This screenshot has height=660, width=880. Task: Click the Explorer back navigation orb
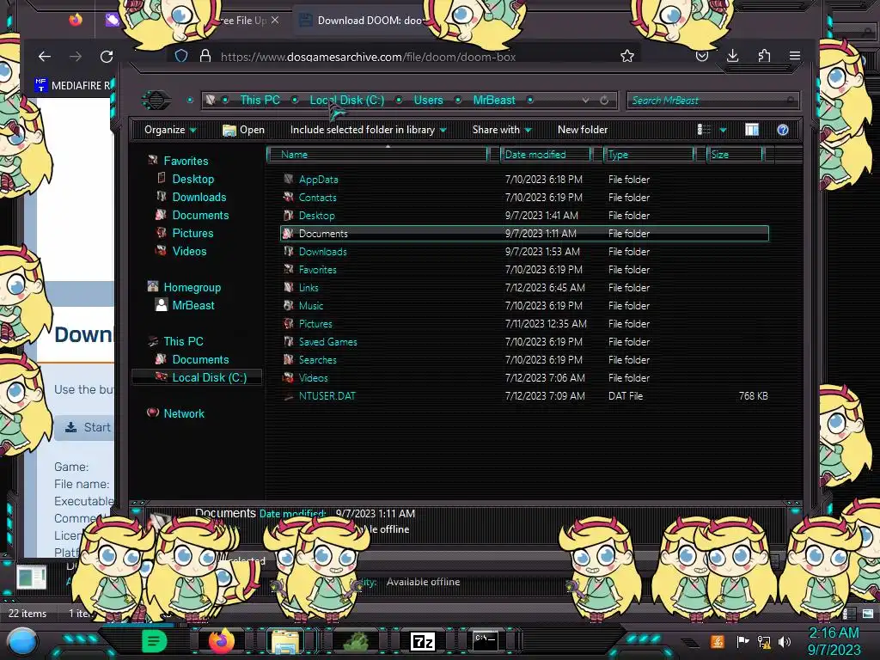[156, 100]
